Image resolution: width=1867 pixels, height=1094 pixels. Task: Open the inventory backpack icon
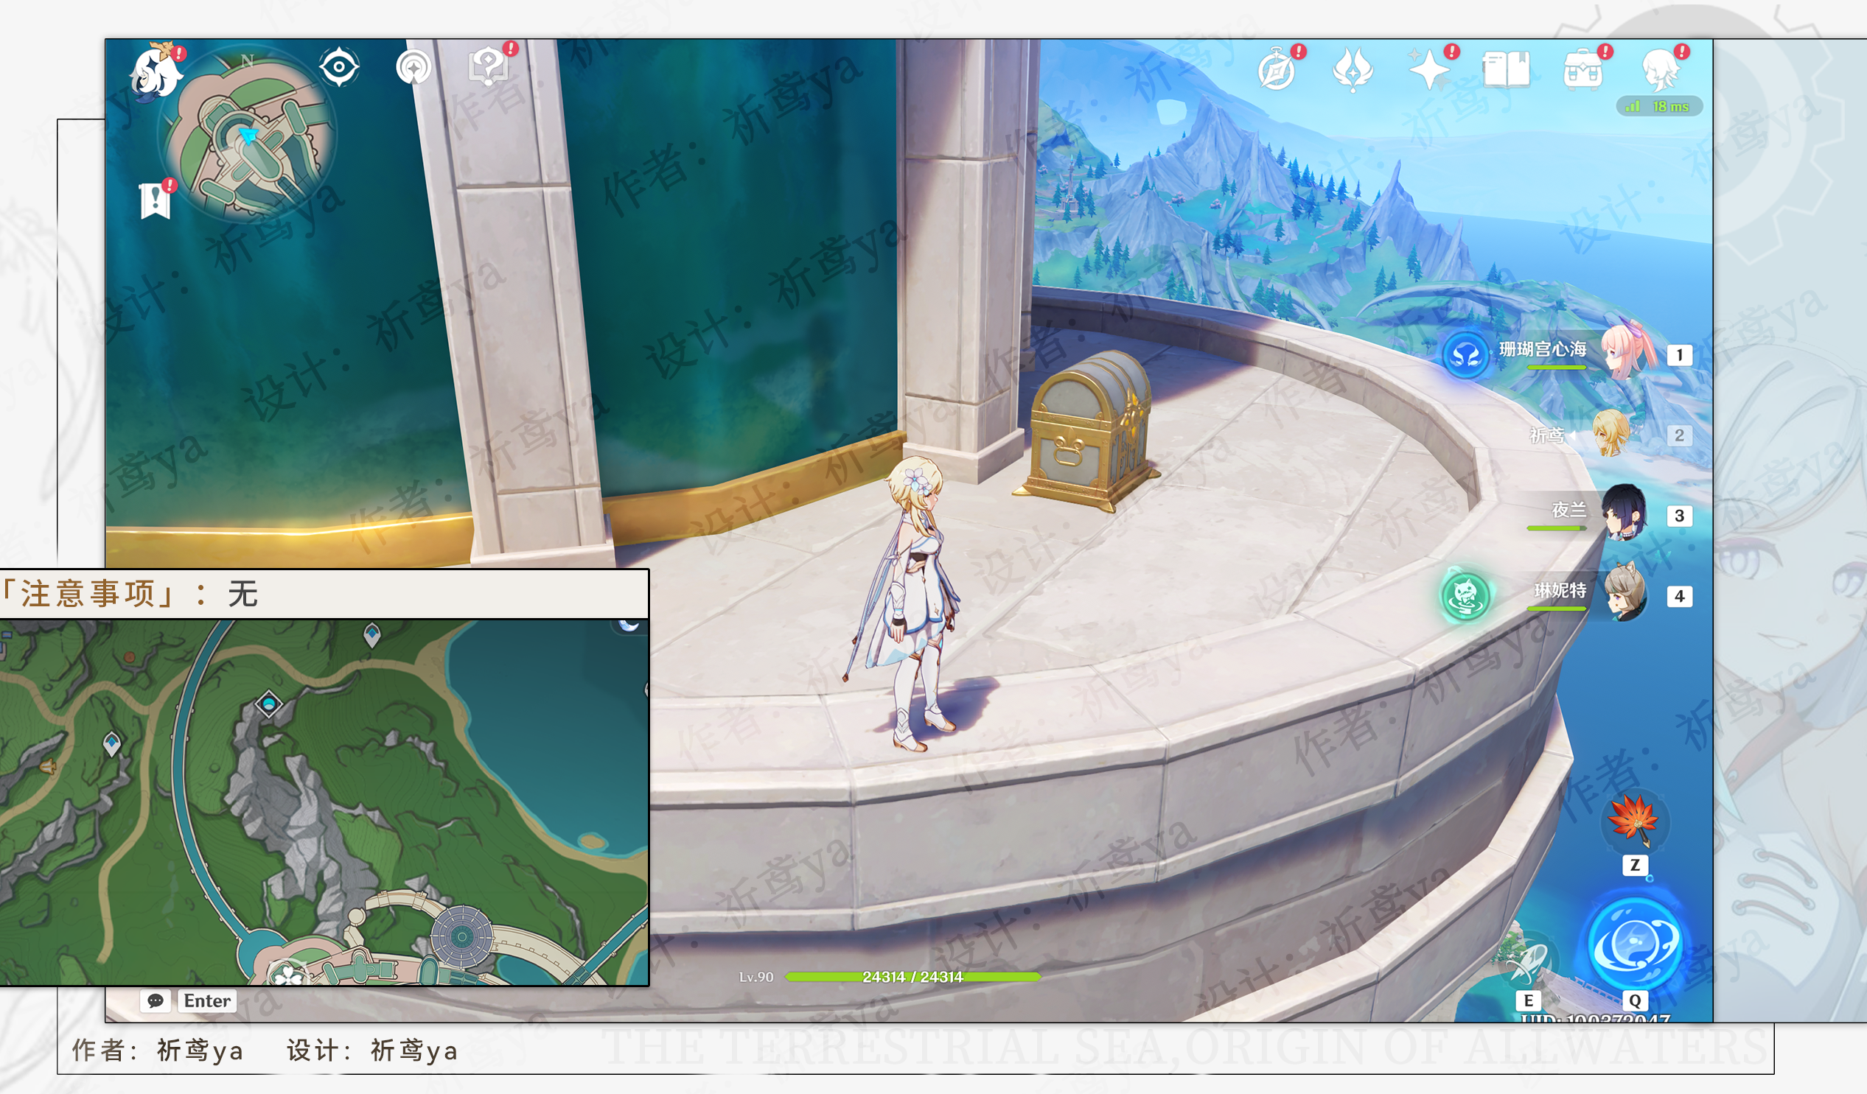click(1583, 71)
